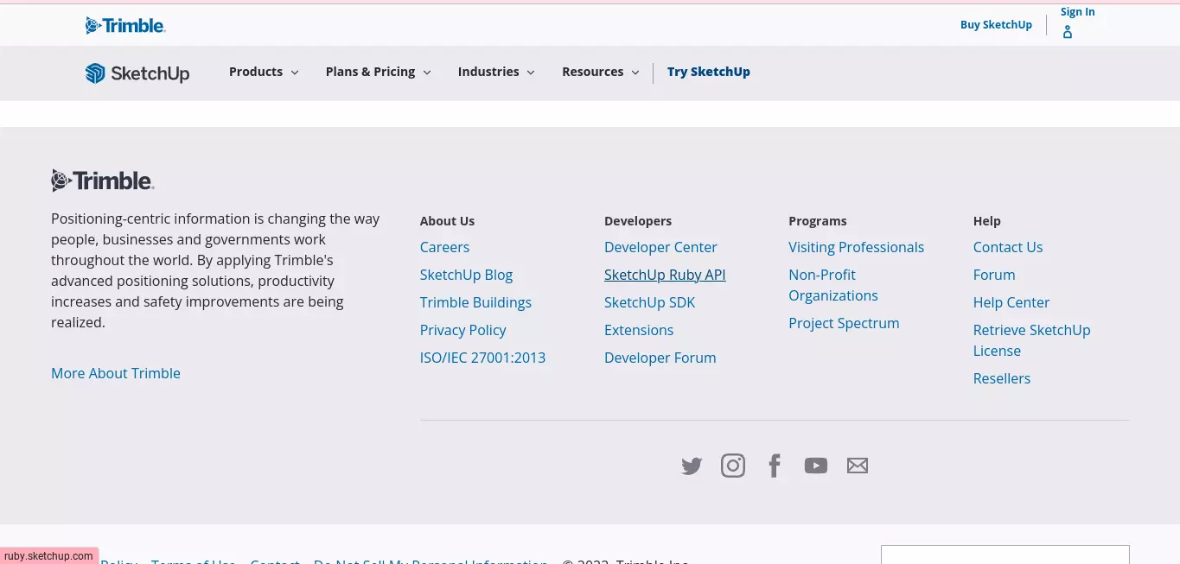
Task: Open the Developer Forum link
Action: point(660,358)
